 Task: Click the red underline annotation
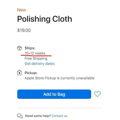click(x=36, y=55)
